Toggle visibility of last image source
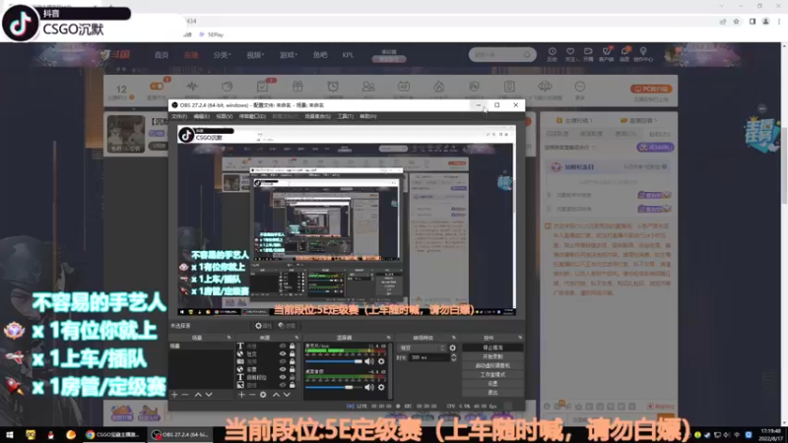This screenshot has height=443, width=788. click(283, 385)
